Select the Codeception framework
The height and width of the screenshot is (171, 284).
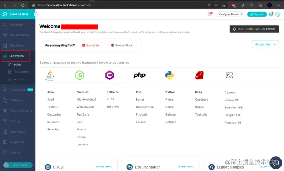[145, 107]
